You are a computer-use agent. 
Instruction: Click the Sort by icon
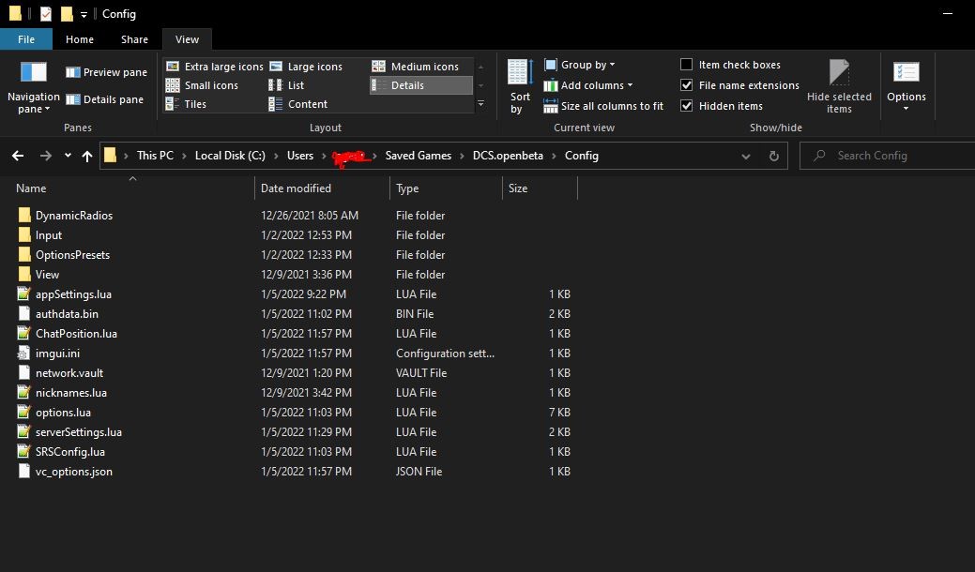pyautogui.click(x=520, y=72)
